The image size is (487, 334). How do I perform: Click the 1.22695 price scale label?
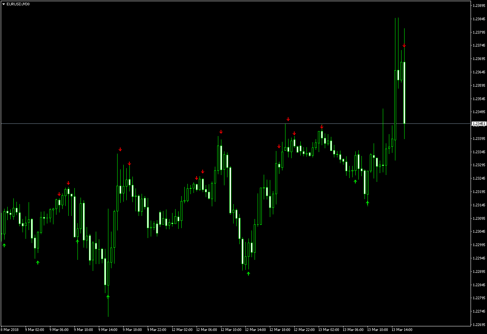click(x=479, y=325)
